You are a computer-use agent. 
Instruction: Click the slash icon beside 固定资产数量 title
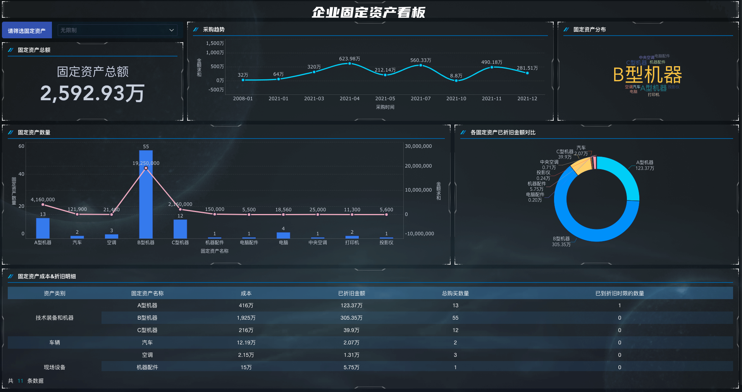[10, 132]
